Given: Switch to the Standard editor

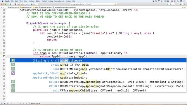Looking at the screenshot, I should pyautogui.click(x=167, y=4).
